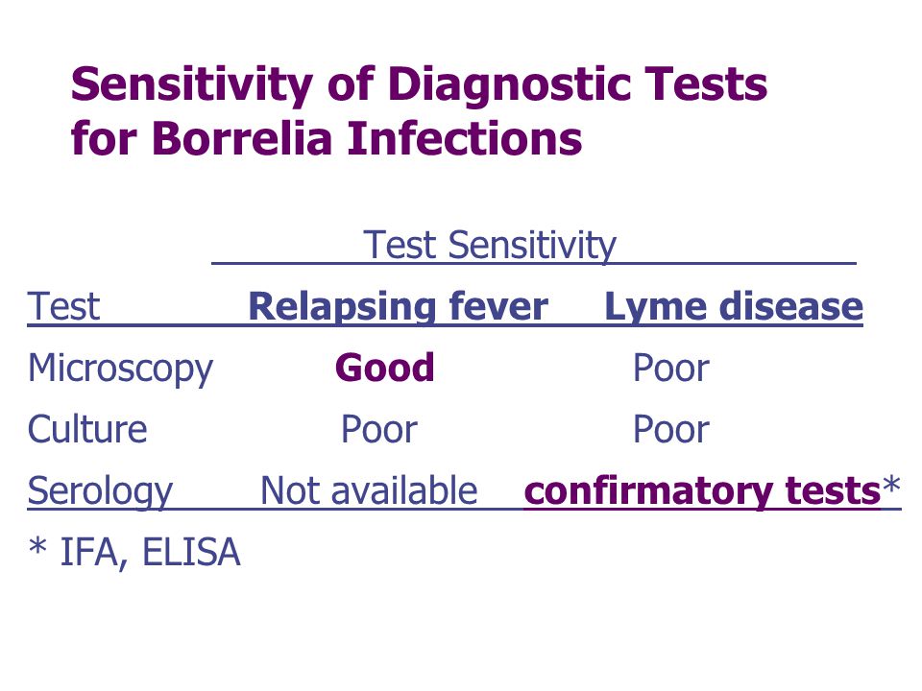
Task: Click the word 'Borrelia' in the title
Action: [242, 138]
